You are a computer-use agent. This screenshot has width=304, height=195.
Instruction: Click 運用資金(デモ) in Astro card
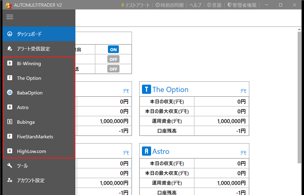pos(167,183)
